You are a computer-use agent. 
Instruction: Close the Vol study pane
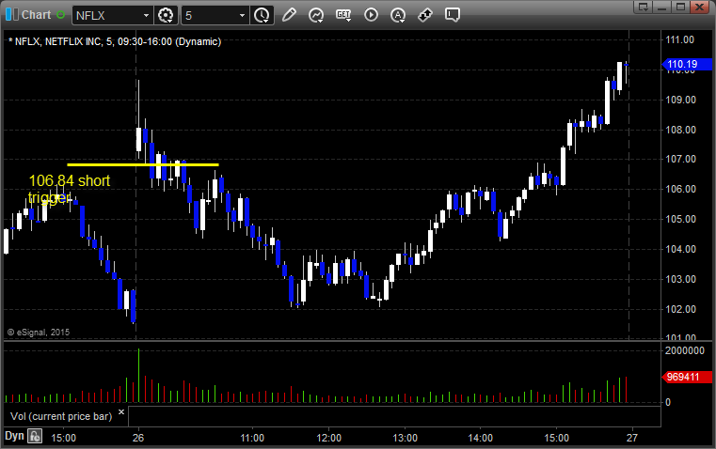[x=121, y=412]
